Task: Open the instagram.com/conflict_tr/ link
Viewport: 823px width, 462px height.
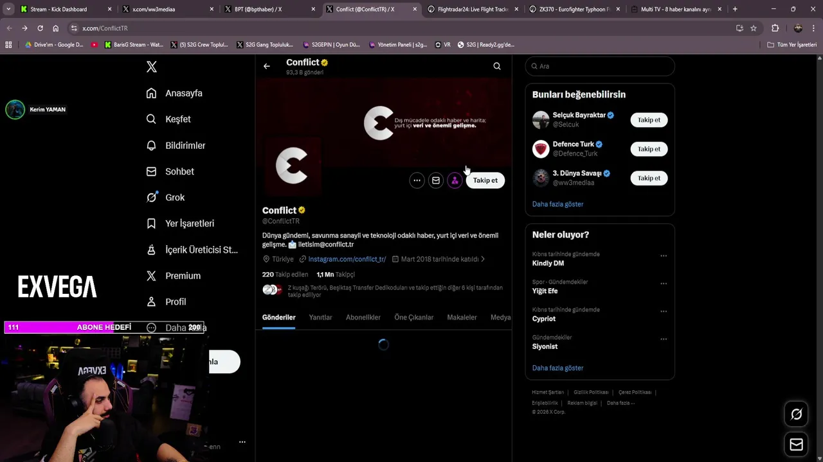Action: (x=347, y=259)
